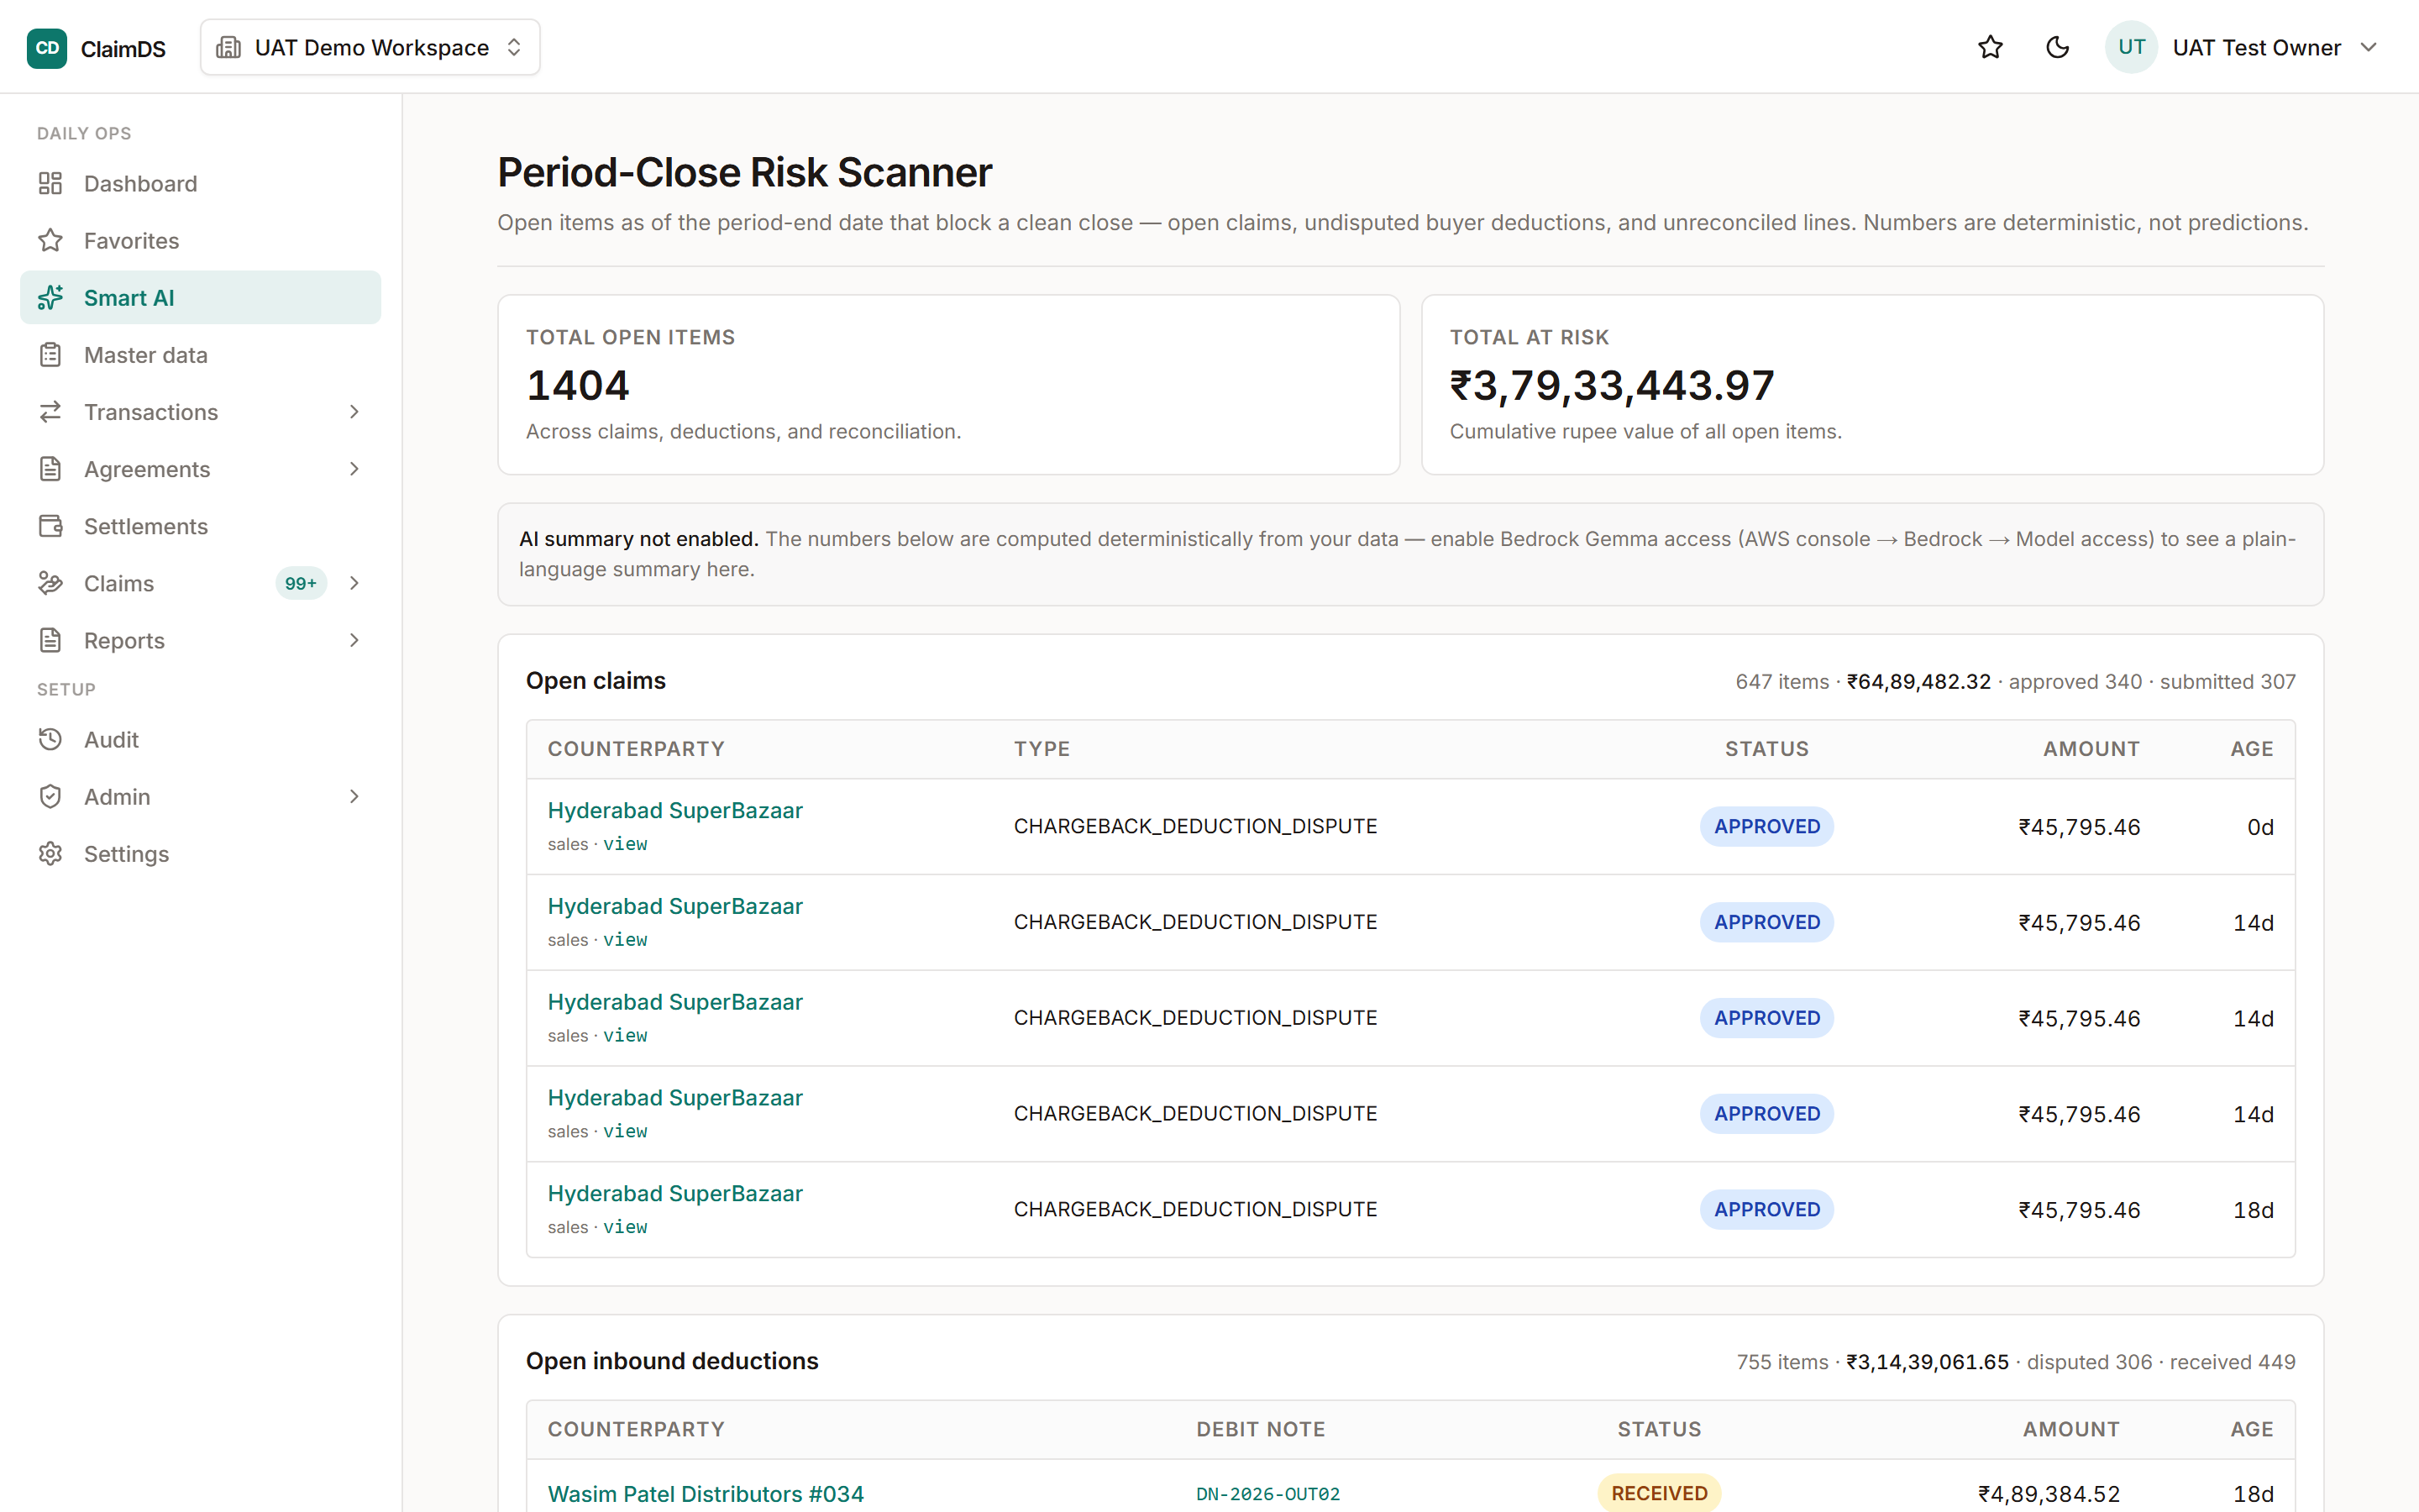Expand the Agreements submenu chevron

(354, 468)
